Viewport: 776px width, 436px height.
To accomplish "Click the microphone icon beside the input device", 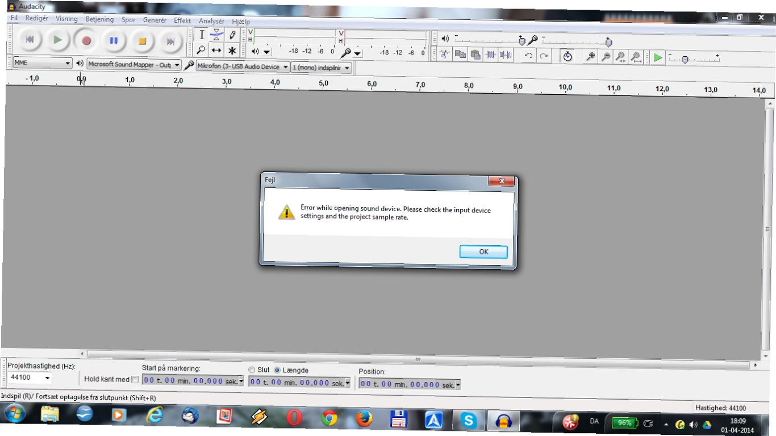I will click(x=189, y=65).
